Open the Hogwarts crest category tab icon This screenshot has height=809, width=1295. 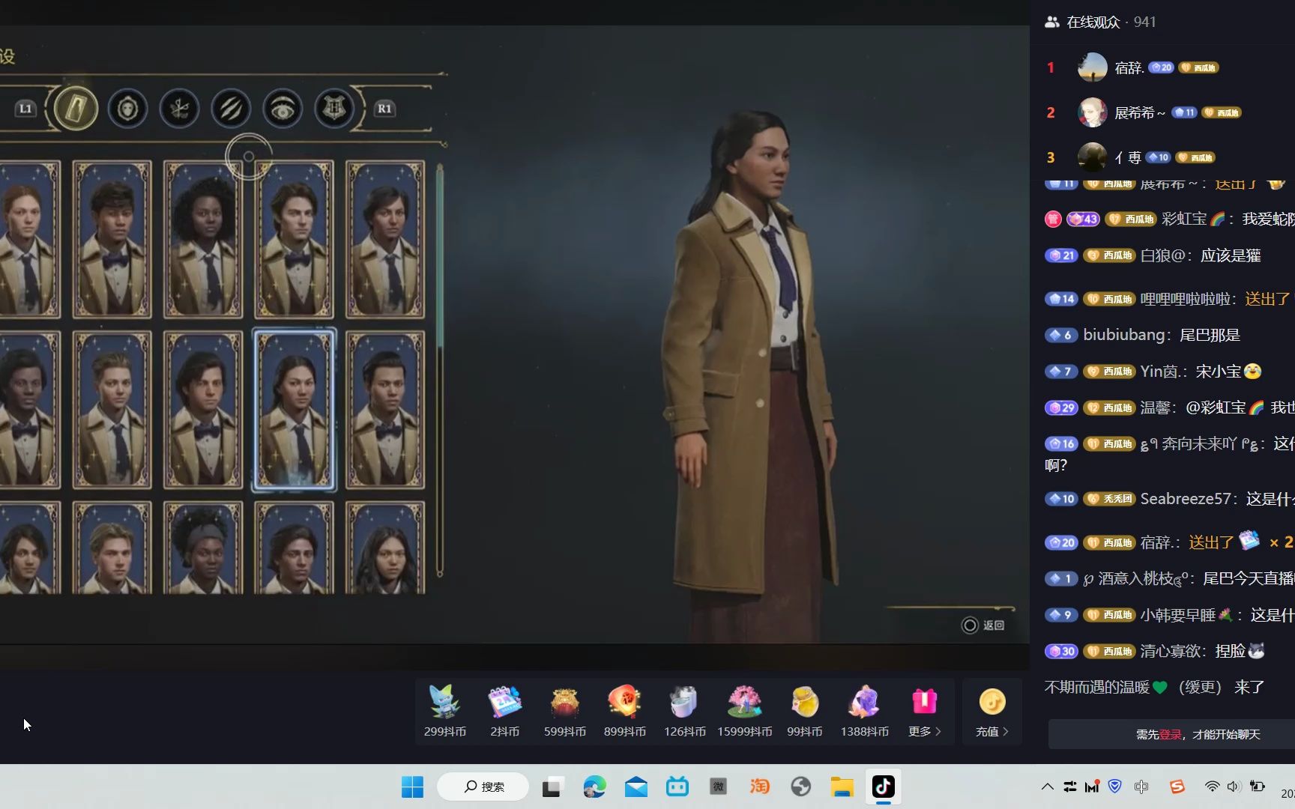pyautogui.click(x=334, y=109)
